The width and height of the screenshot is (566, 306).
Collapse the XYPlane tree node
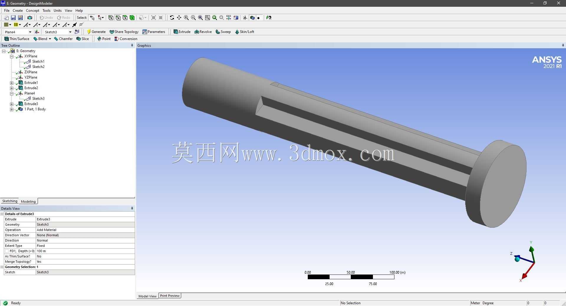tap(11, 56)
